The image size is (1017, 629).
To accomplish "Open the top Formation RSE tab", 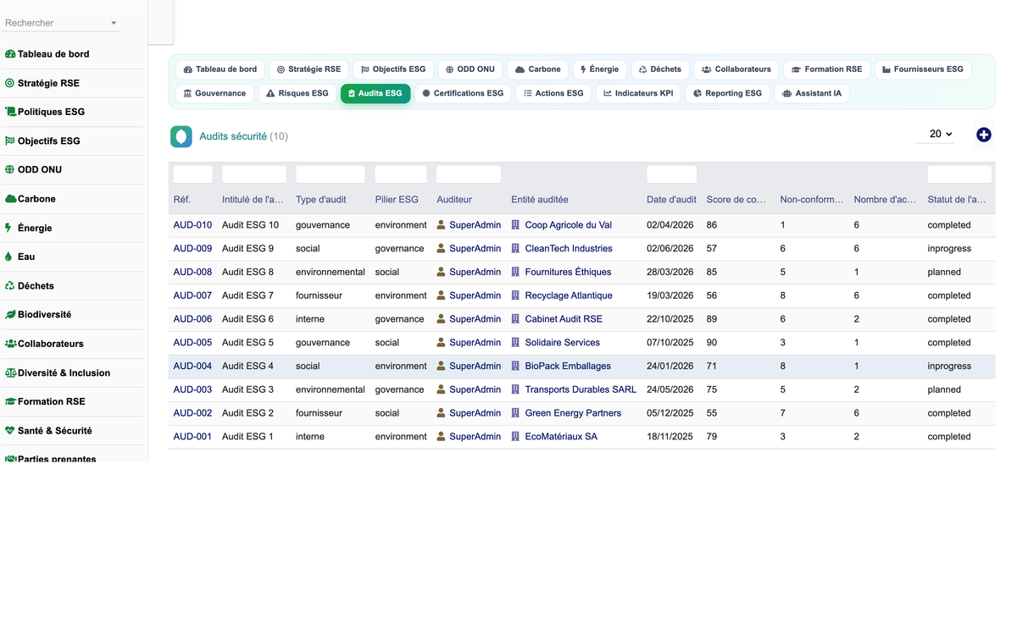I will click(826, 69).
